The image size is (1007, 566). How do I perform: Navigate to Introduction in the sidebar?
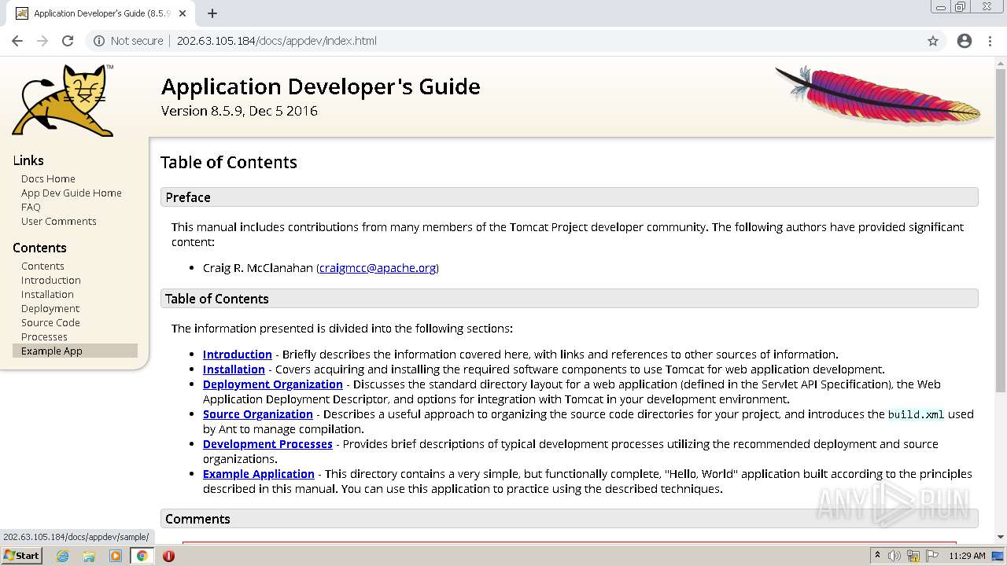click(x=51, y=280)
